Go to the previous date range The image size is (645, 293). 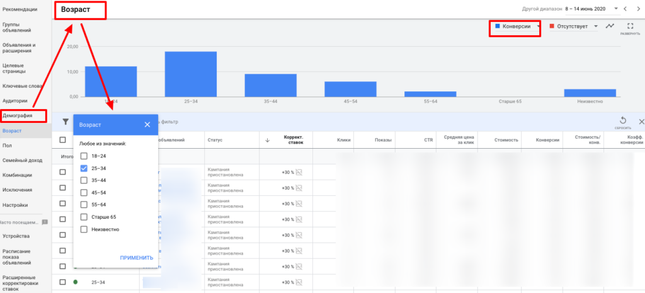click(625, 9)
